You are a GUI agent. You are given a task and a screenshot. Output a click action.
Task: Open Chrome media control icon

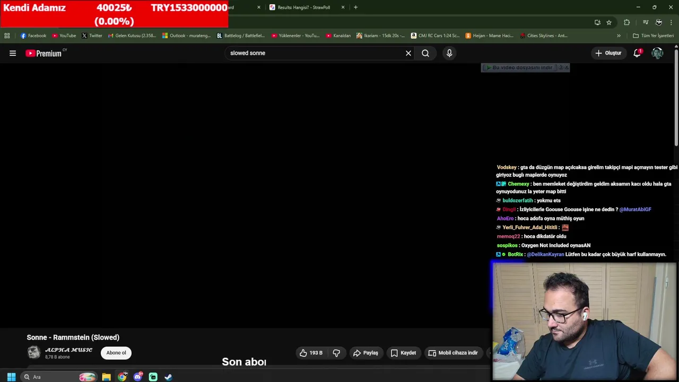[646, 22]
